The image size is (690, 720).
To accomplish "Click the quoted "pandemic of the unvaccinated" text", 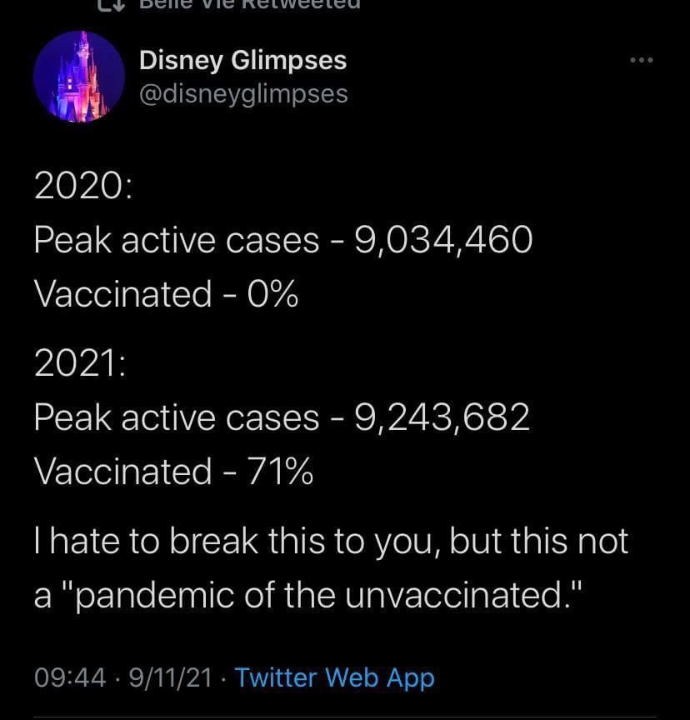I will pyautogui.click(x=314, y=595).
